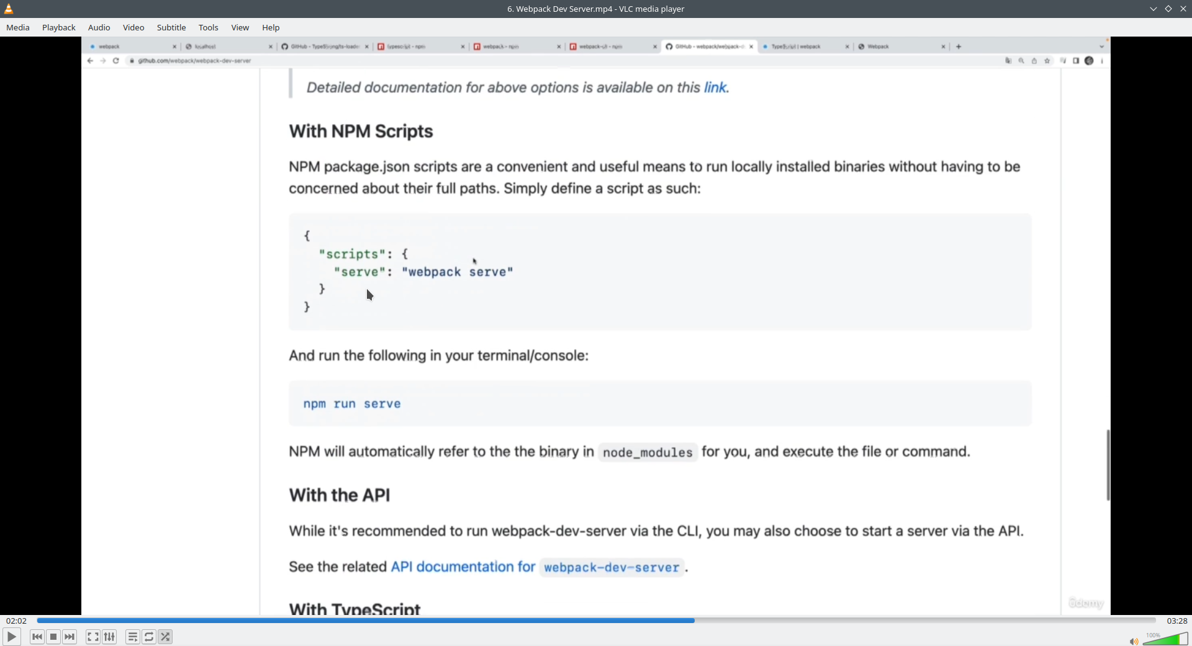Viewport: 1192px width, 646px height.
Task: Open the Playback menu
Action: click(59, 27)
